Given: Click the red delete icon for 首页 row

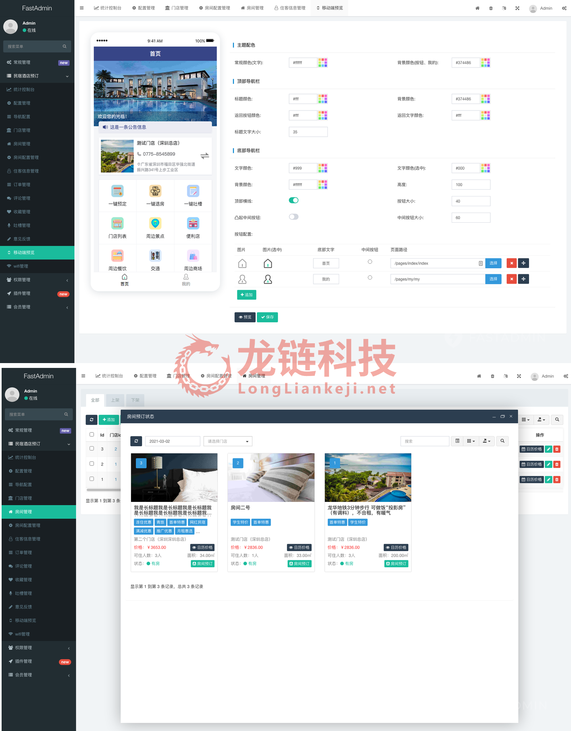Looking at the screenshot, I should (511, 263).
